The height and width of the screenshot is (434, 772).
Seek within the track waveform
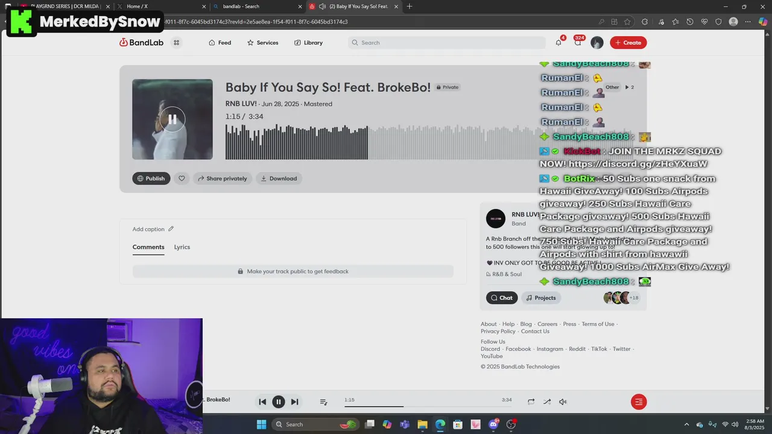pyautogui.click(x=428, y=142)
